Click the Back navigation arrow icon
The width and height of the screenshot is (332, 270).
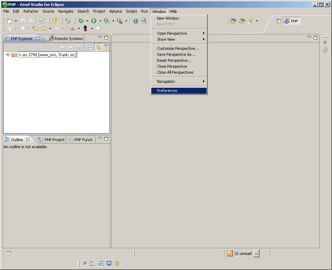click(x=44, y=28)
